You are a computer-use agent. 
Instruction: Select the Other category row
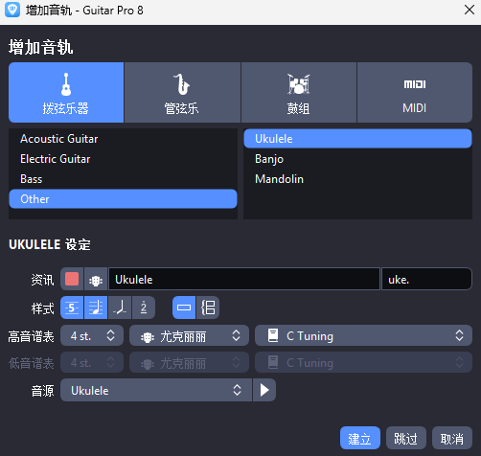tap(123, 199)
